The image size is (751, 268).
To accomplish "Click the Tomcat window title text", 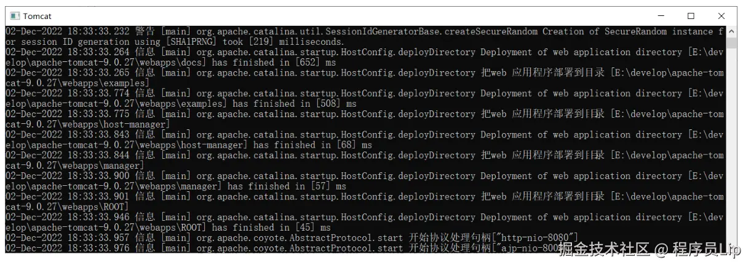I will click(38, 16).
